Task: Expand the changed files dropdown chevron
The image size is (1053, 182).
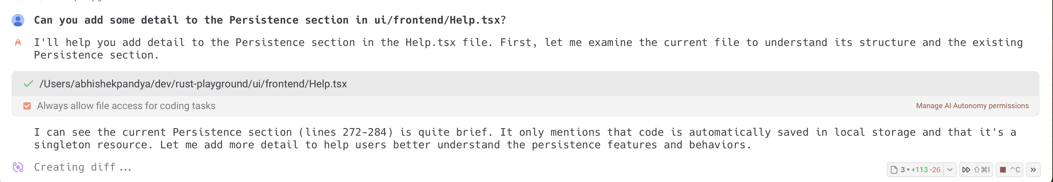Action: 950,170
